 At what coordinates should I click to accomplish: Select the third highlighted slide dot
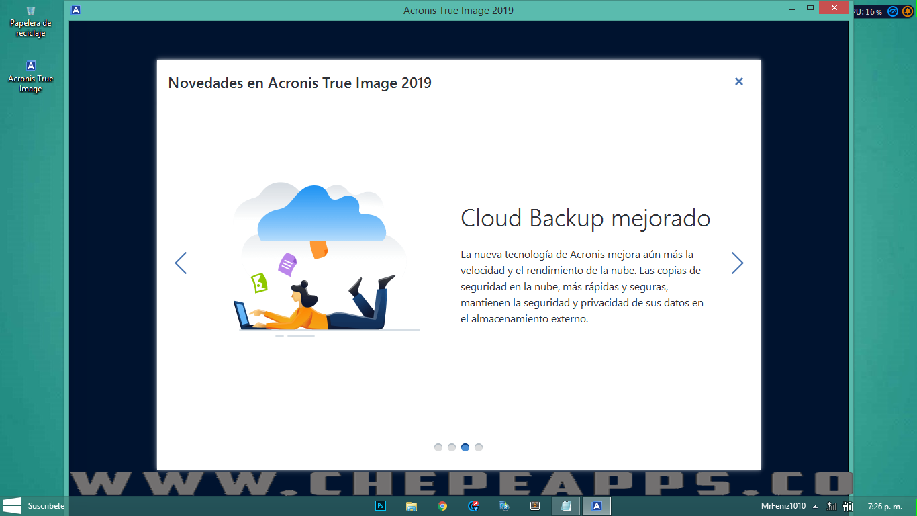click(465, 447)
